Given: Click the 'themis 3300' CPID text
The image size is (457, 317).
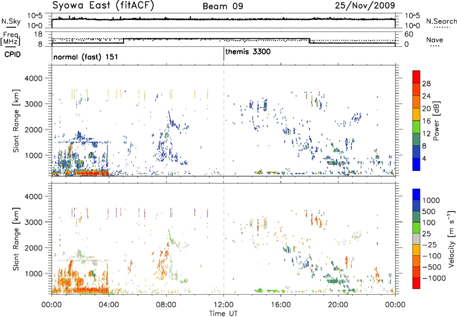Looking at the screenshot, I should click(248, 51).
